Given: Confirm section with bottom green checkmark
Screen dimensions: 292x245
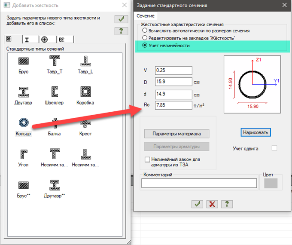Looking at the screenshot, I should coord(197,204).
